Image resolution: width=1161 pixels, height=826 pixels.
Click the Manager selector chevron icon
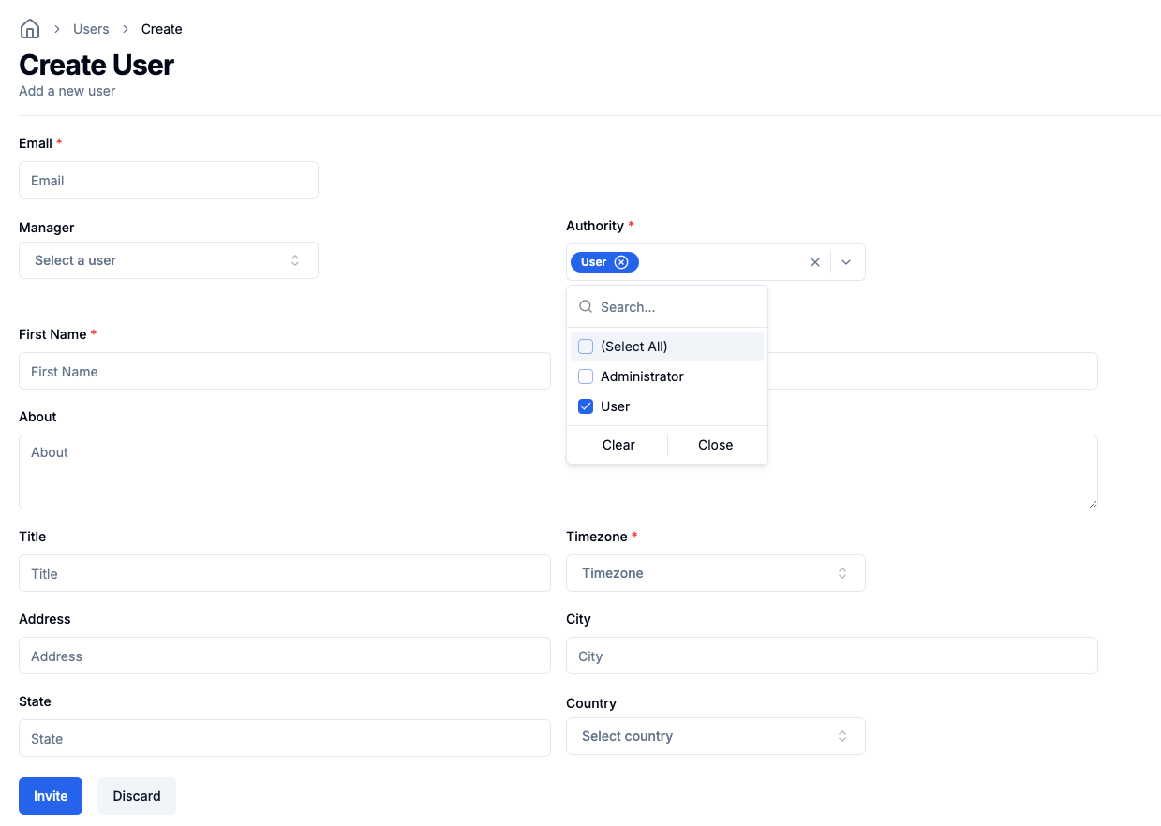coord(295,259)
